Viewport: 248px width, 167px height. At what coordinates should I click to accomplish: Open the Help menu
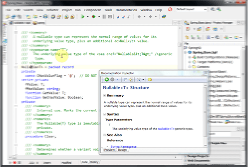click(x=159, y=10)
